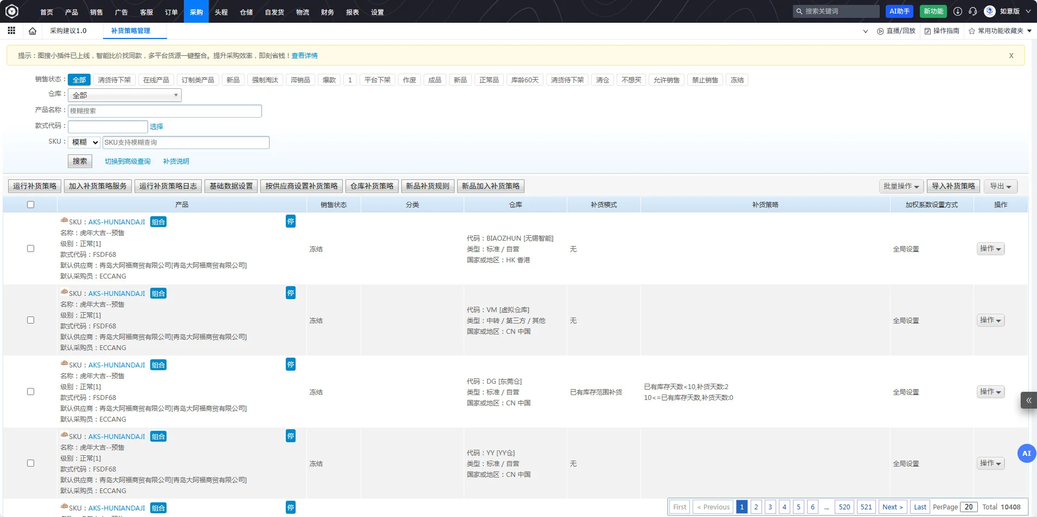
Task: Switch to the 采购建议1.0 tab
Action: point(68,31)
